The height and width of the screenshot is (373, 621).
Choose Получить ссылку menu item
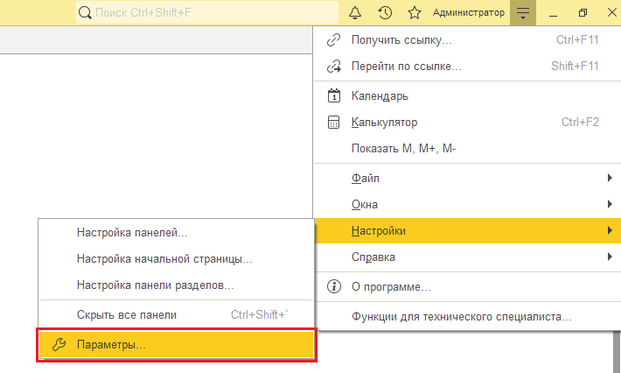pos(467,40)
